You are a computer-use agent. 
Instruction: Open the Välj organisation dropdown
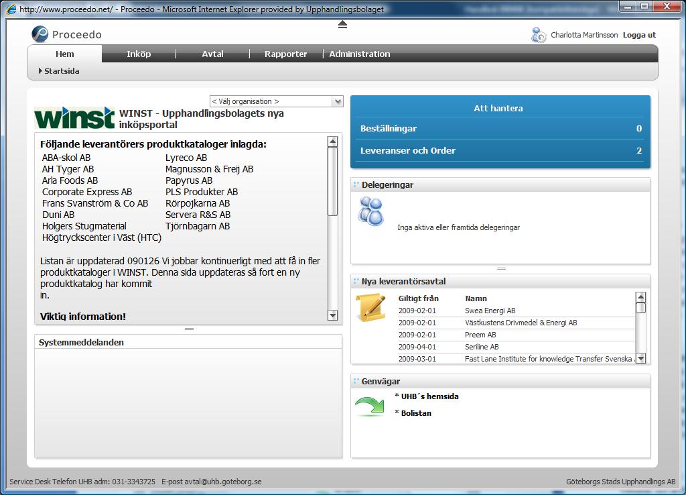tap(277, 101)
